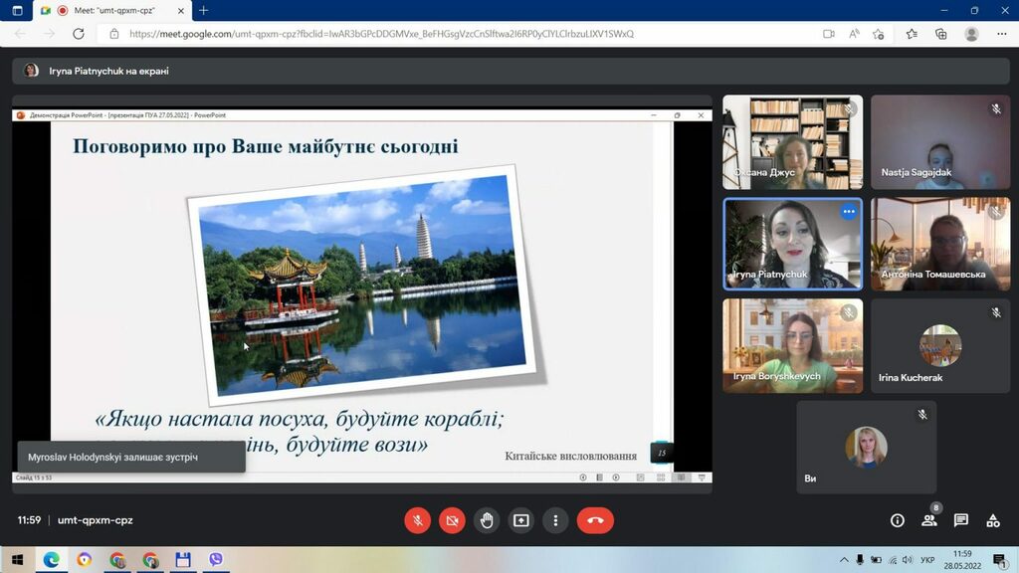
Task: Raise hand in the meeting
Action: [x=486, y=520]
